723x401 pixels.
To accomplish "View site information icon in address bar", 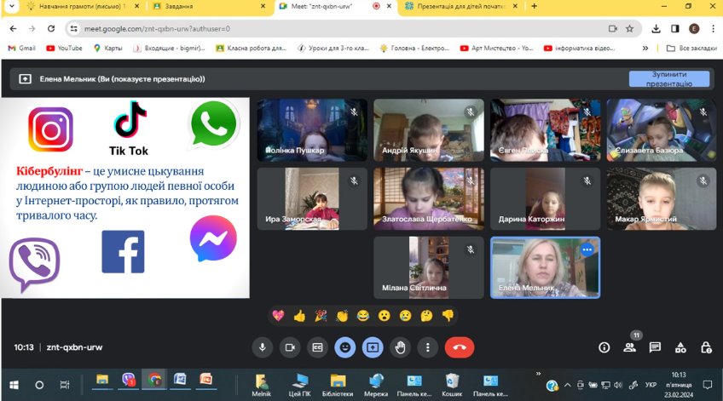I will pos(74,29).
